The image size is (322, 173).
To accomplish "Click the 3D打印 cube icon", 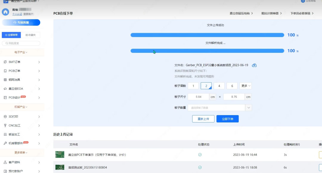I will (x=5, y=117).
